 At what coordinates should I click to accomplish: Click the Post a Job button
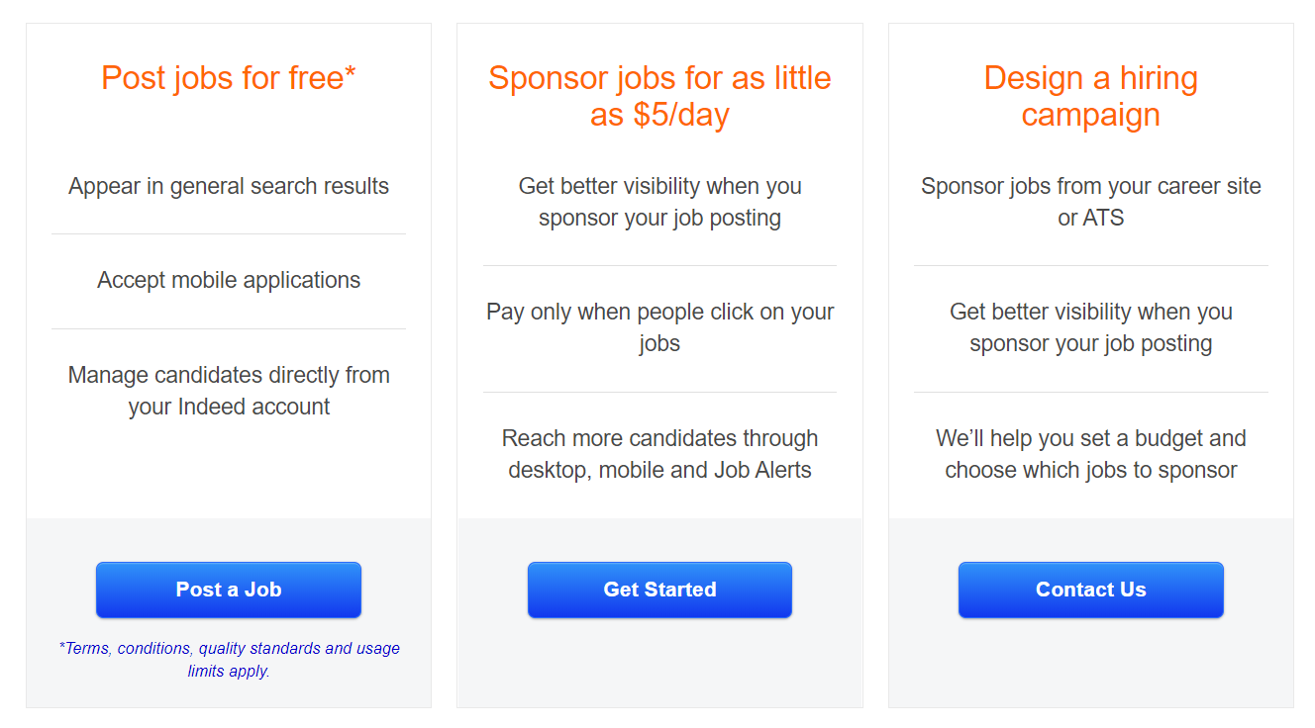click(229, 590)
